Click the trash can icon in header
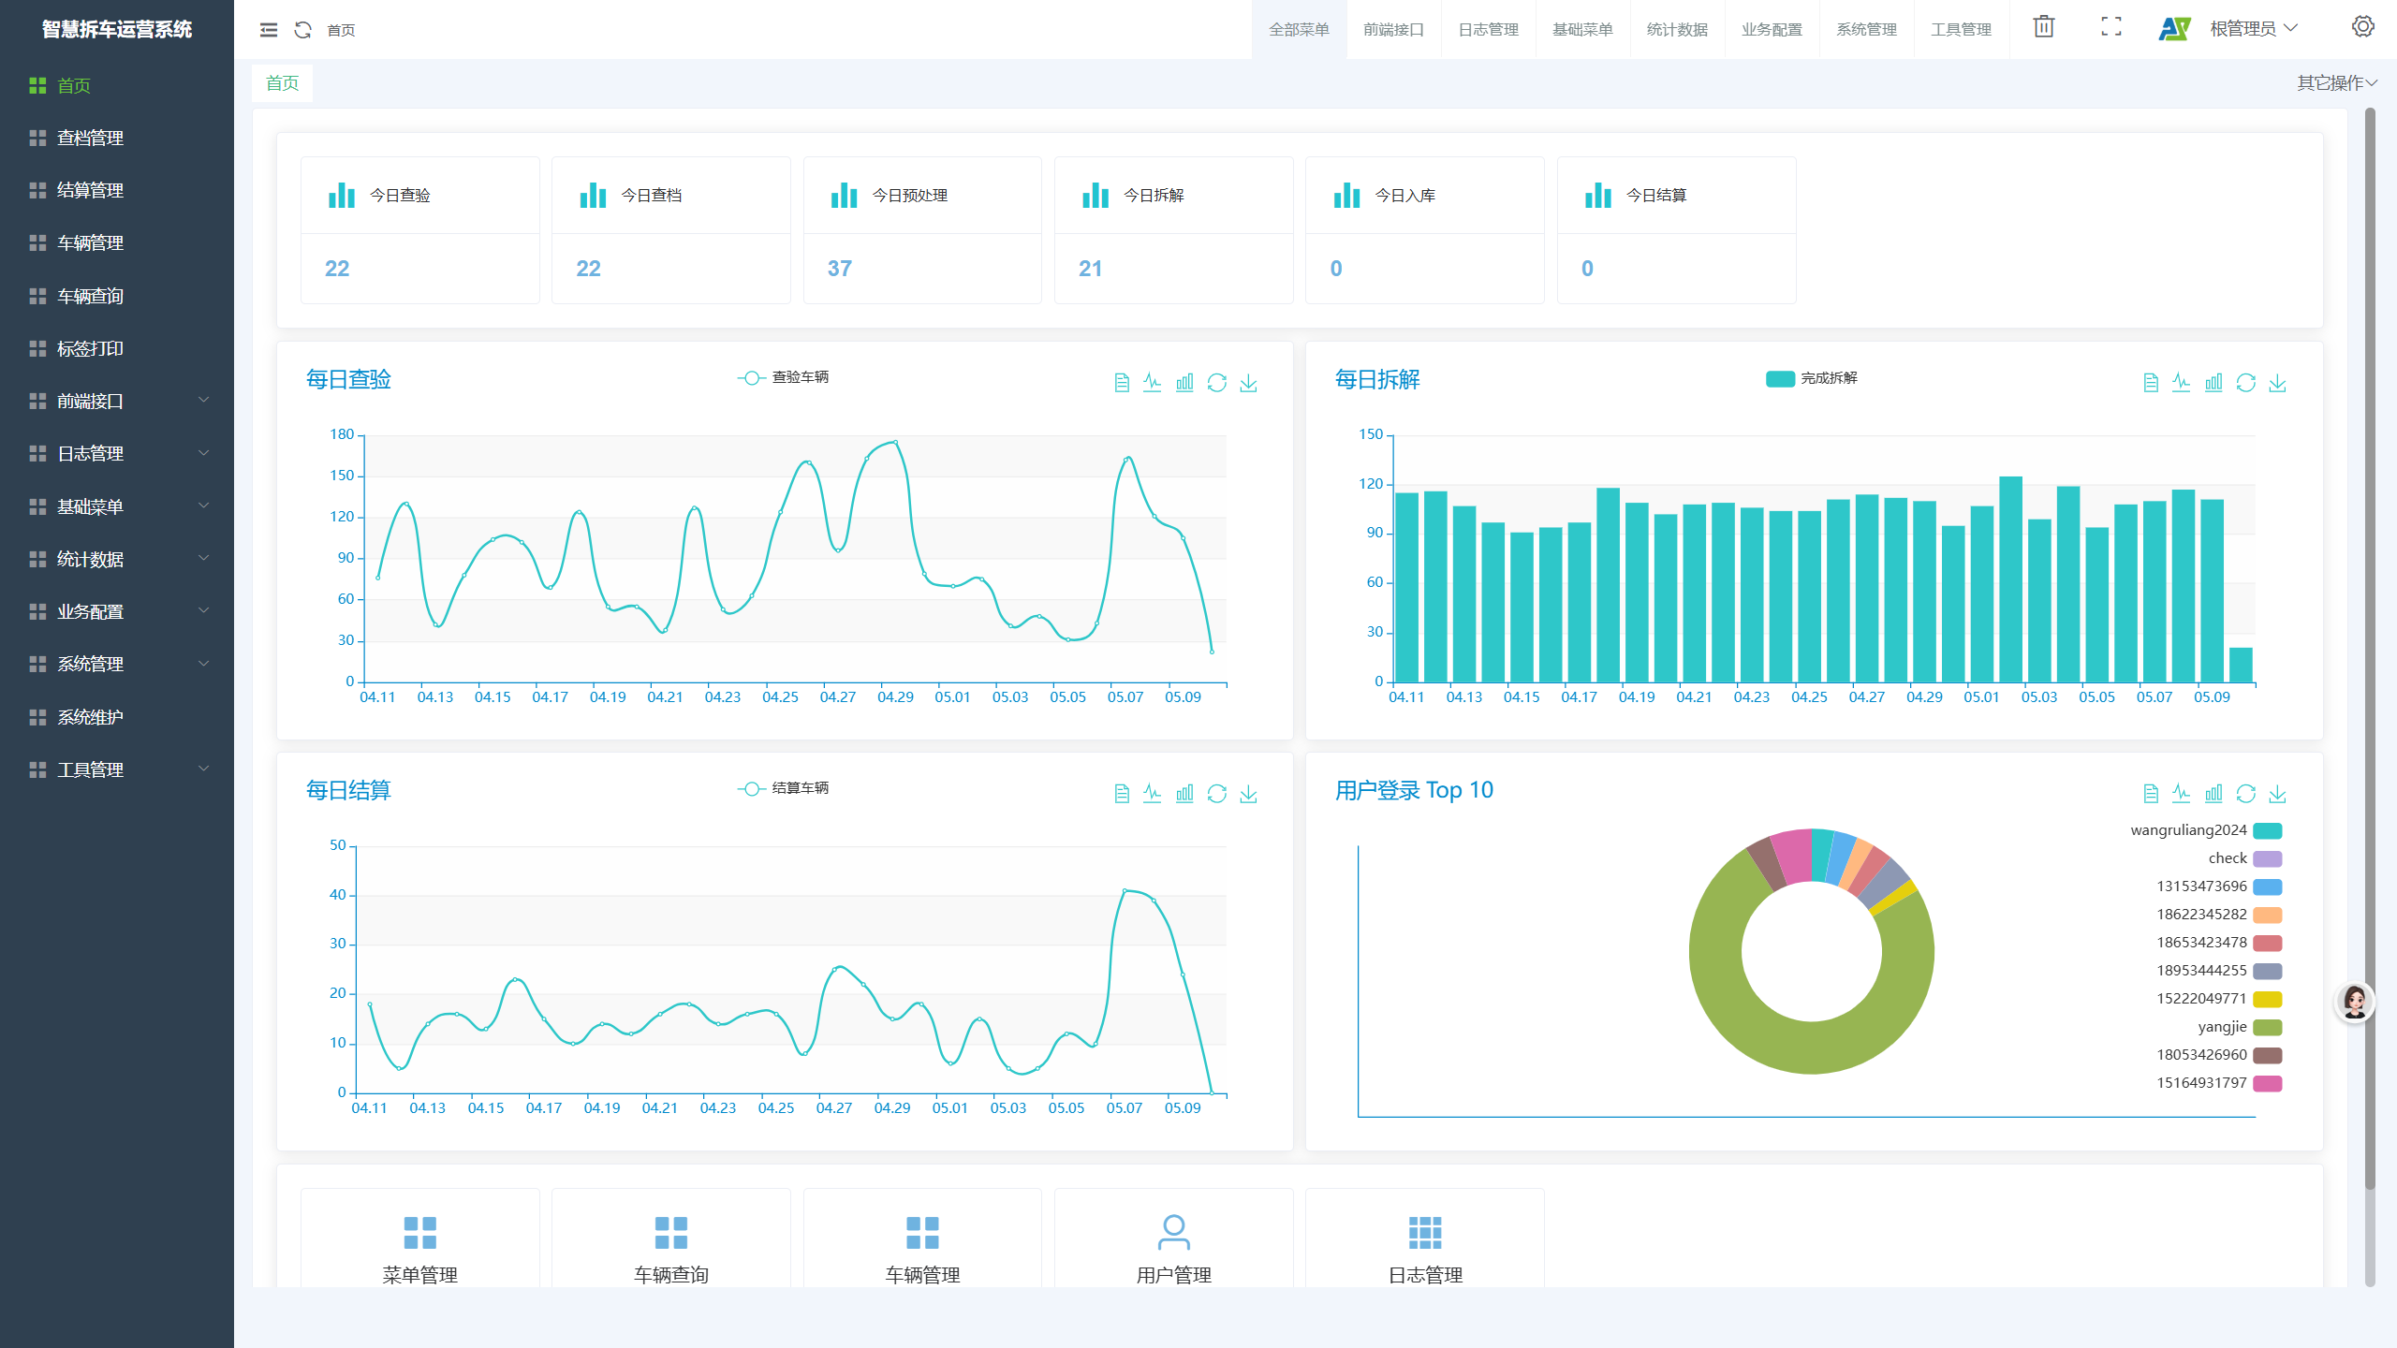The image size is (2397, 1348). tap(2043, 28)
